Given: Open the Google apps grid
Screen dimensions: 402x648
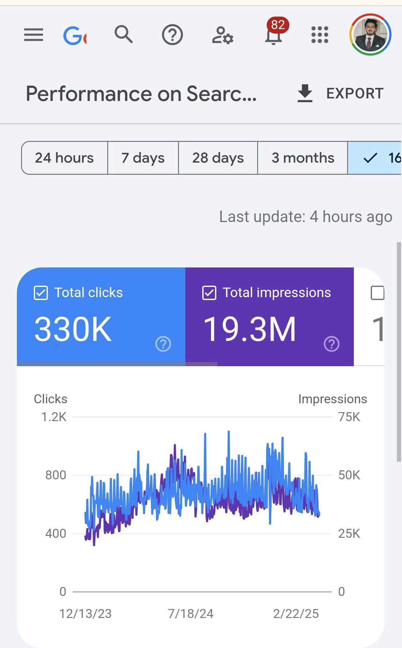Looking at the screenshot, I should (320, 35).
